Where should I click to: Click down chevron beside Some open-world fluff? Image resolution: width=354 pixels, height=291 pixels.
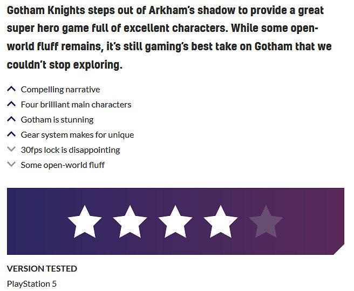tap(11, 165)
